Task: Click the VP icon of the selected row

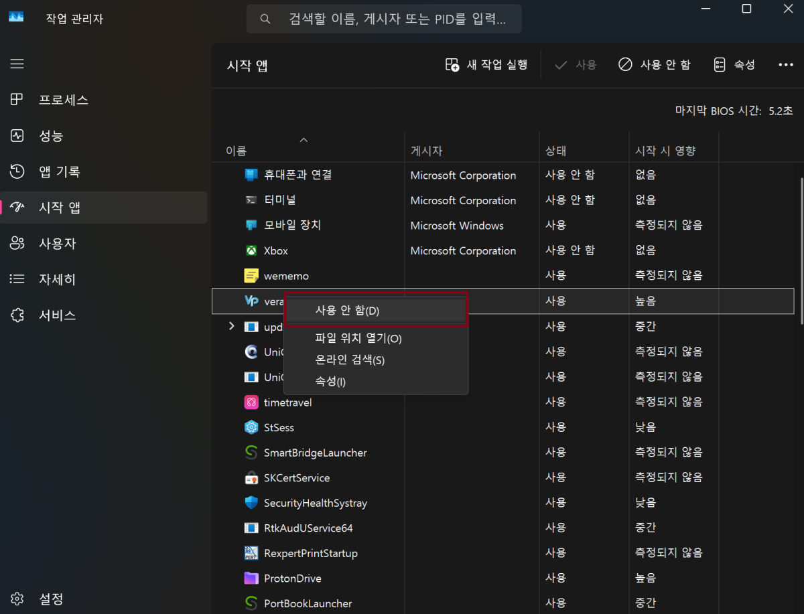Action: (251, 301)
